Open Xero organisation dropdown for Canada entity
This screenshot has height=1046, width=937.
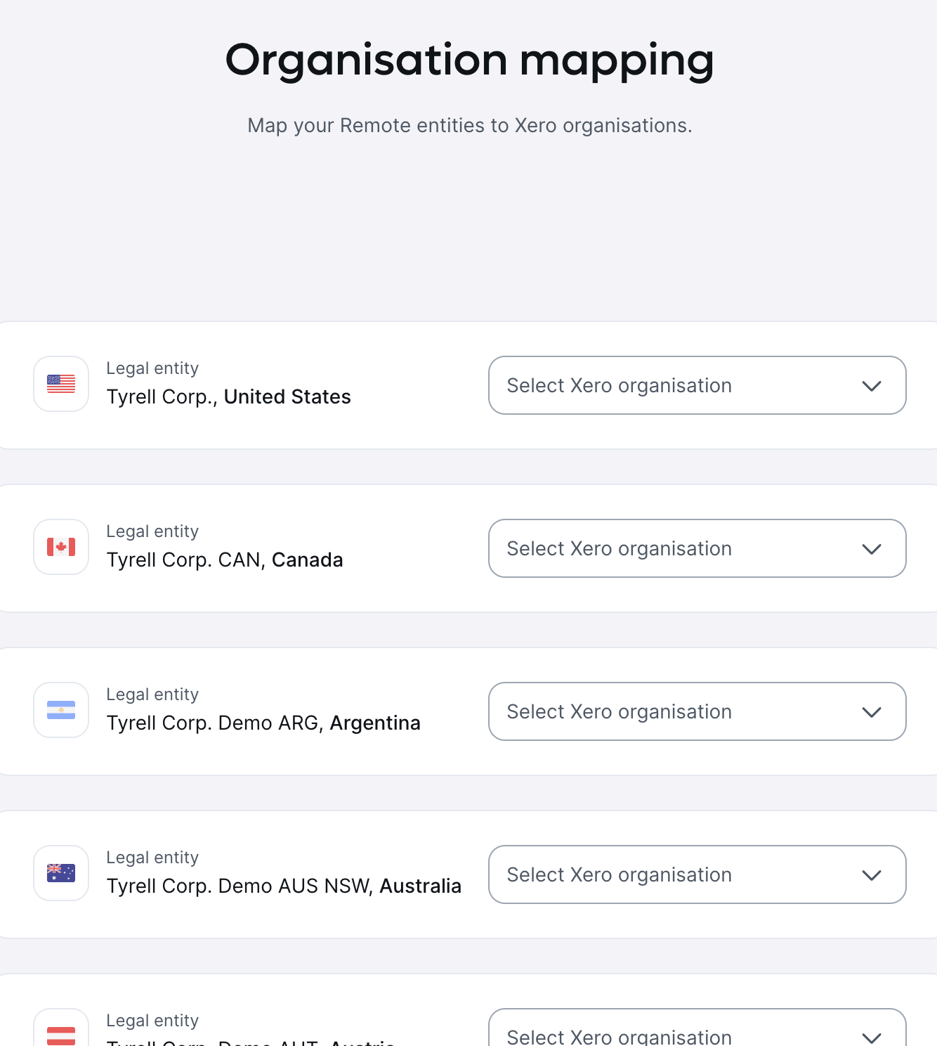point(697,548)
